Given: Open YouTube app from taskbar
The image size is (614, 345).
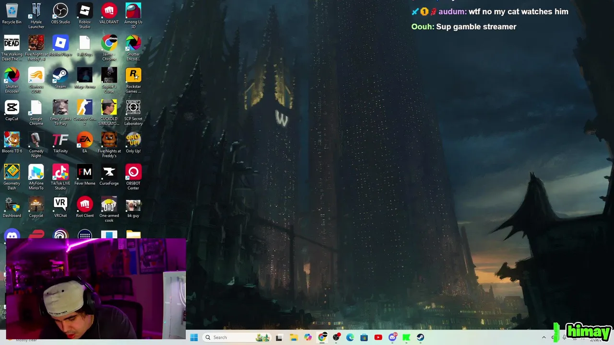Looking at the screenshot, I should [x=378, y=337].
